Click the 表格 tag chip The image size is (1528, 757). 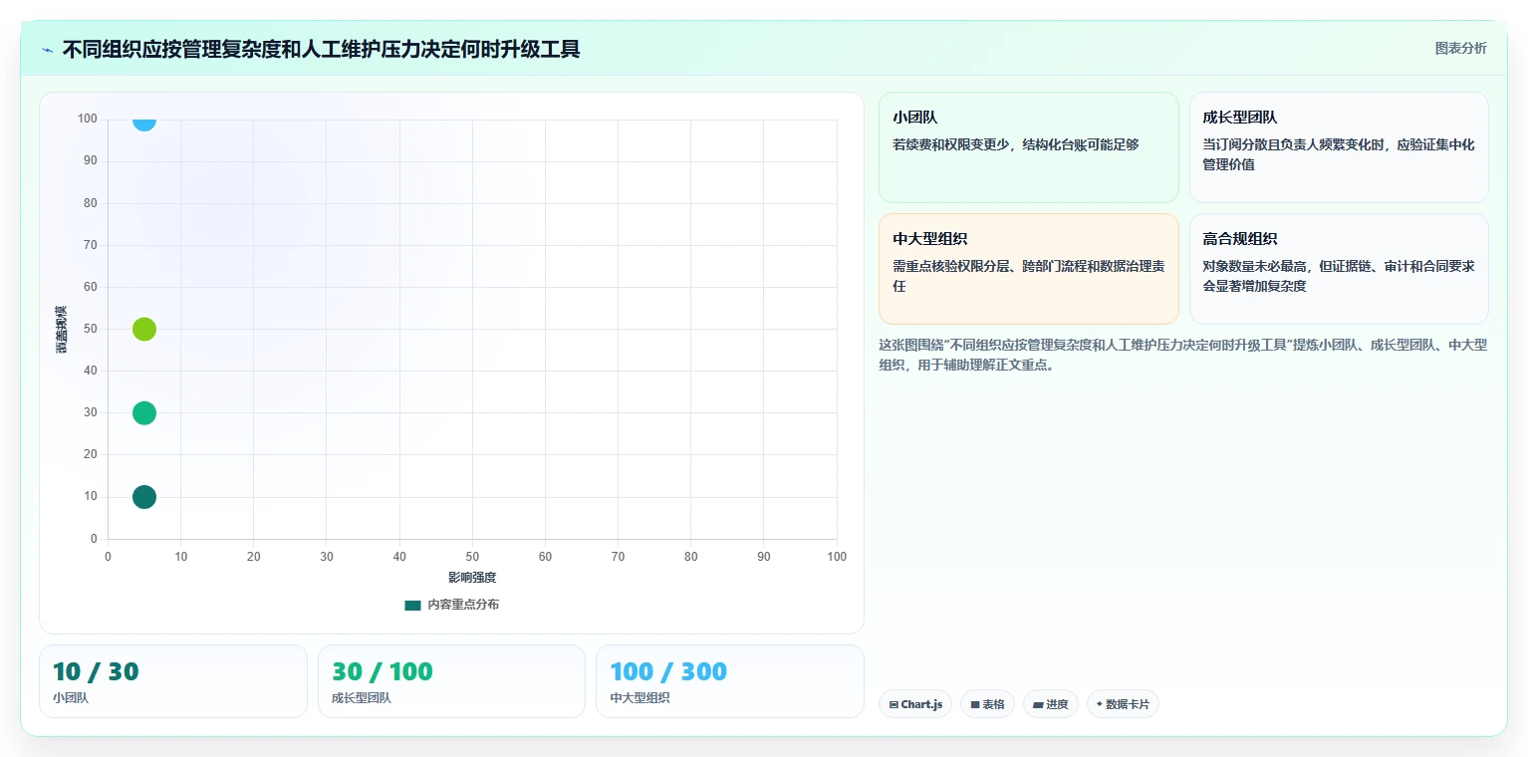pyautogui.click(x=987, y=704)
